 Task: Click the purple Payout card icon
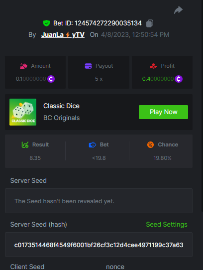[x=88, y=66]
